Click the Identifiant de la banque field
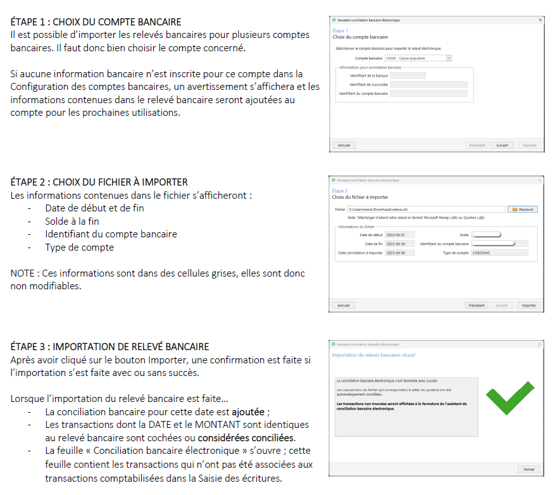Screen dimensions: 555x495 [408, 75]
